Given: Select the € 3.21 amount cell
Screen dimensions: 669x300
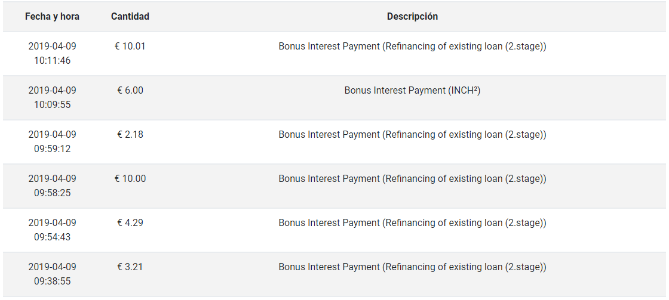Looking at the screenshot, I should 130,267.
